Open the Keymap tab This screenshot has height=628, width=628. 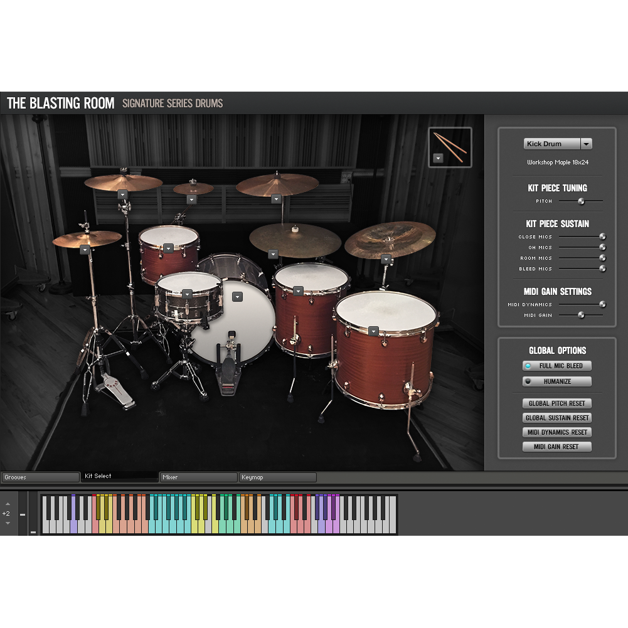(x=277, y=477)
